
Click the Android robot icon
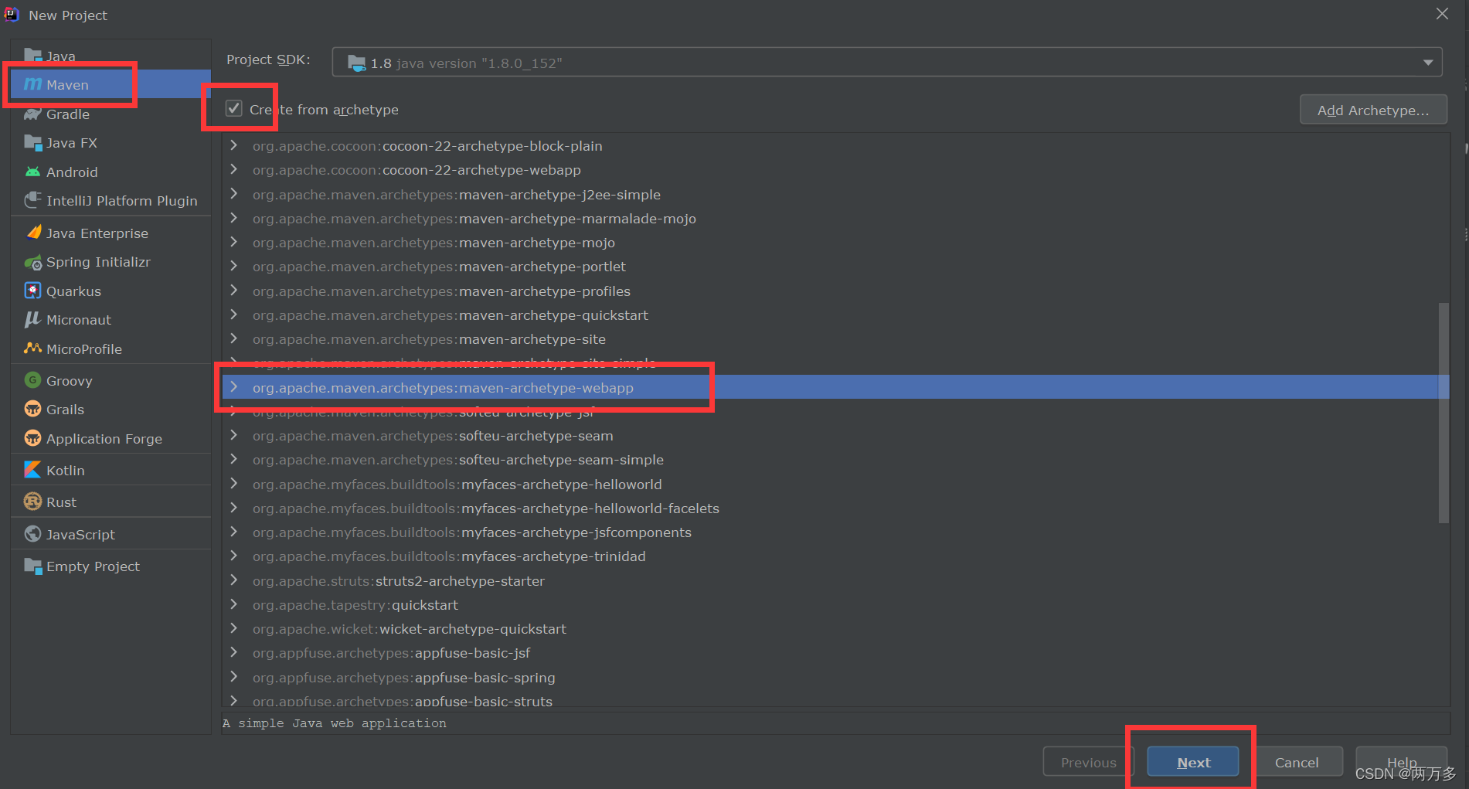pyautogui.click(x=32, y=172)
